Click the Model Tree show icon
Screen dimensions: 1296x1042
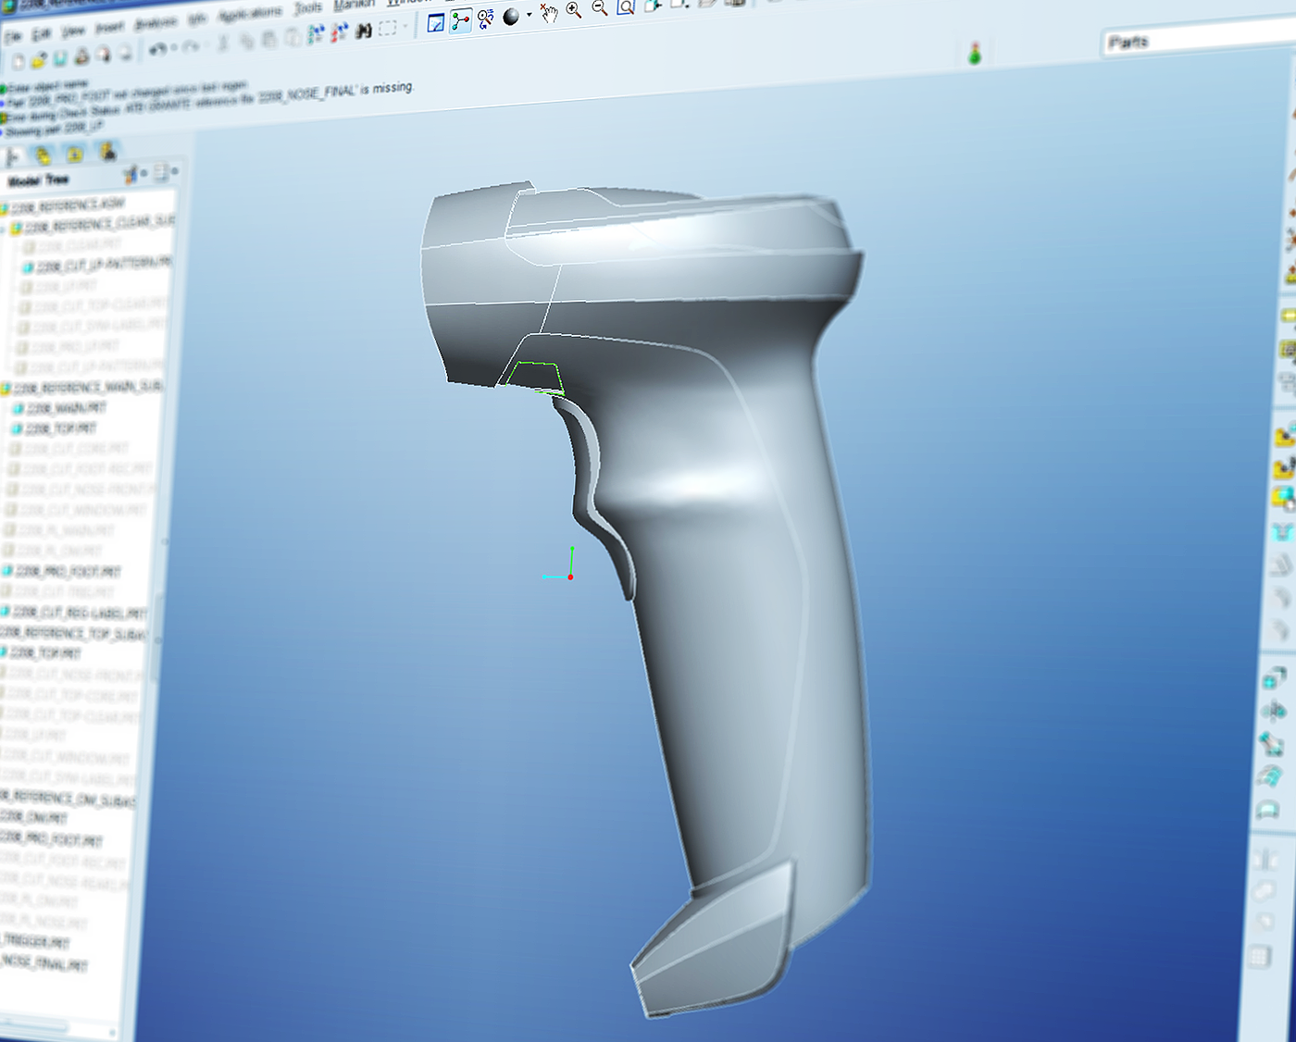(161, 172)
